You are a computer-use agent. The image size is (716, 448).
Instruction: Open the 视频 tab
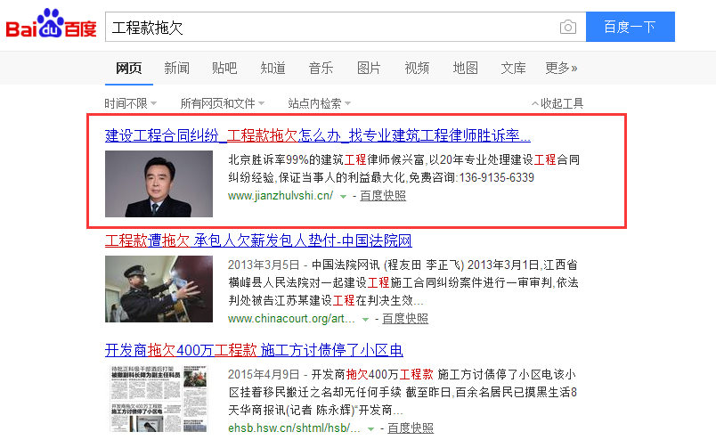[417, 68]
